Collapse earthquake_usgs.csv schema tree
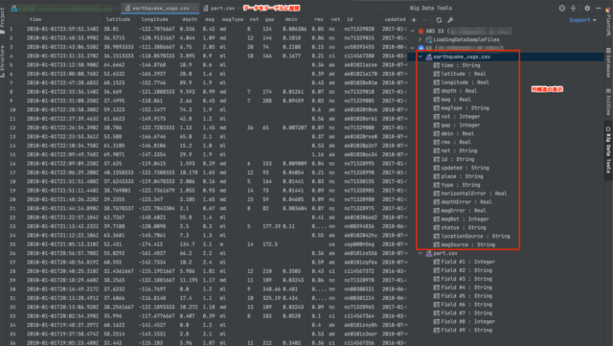The height and width of the screenshot is (346, 613). pyautogui.click(x=420, y=57)
